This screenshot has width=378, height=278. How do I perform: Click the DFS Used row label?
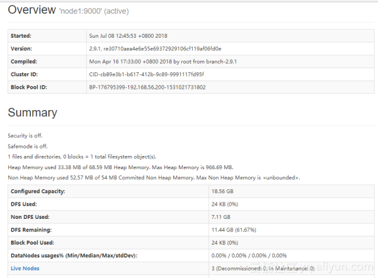[x=24, y=204]
